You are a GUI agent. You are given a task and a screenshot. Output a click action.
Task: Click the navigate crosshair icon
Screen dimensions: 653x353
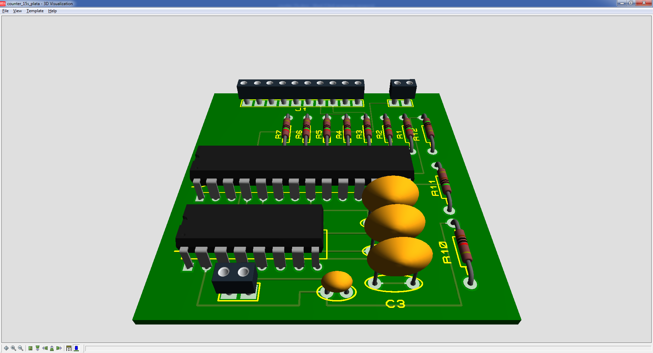coord(6,348)
